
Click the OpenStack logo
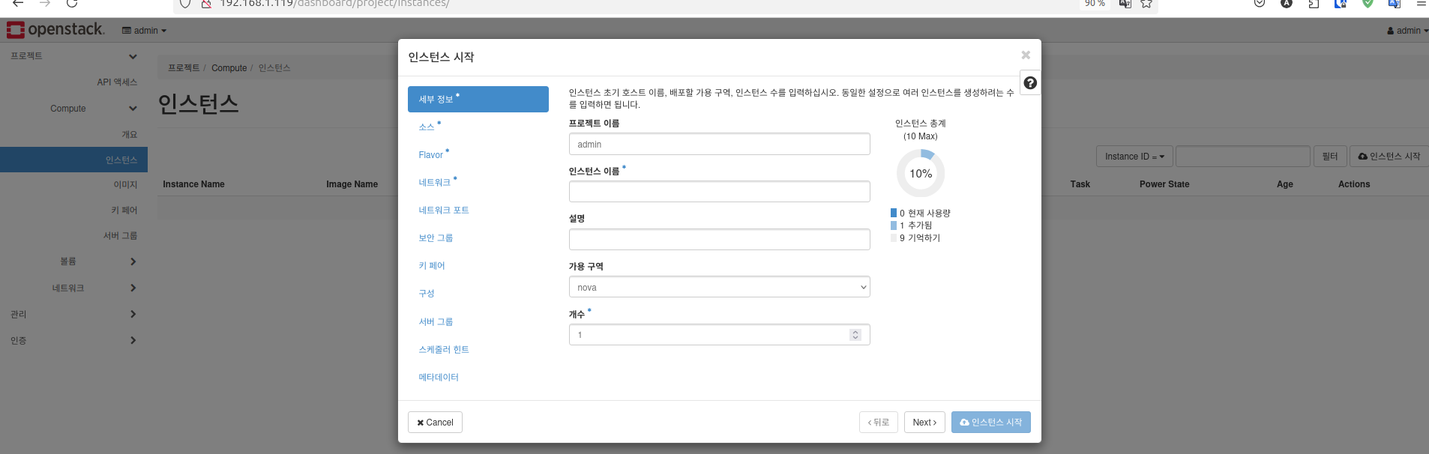pyautogui.click(x=55, y=30)
